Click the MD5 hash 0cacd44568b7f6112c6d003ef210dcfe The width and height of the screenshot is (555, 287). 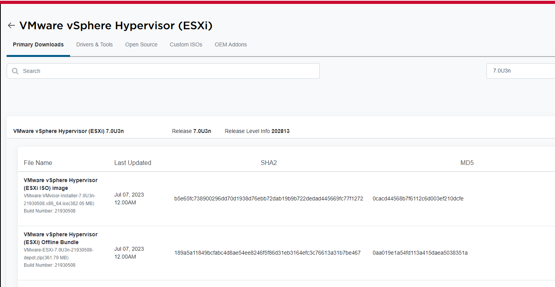click(x=418, y=198)
